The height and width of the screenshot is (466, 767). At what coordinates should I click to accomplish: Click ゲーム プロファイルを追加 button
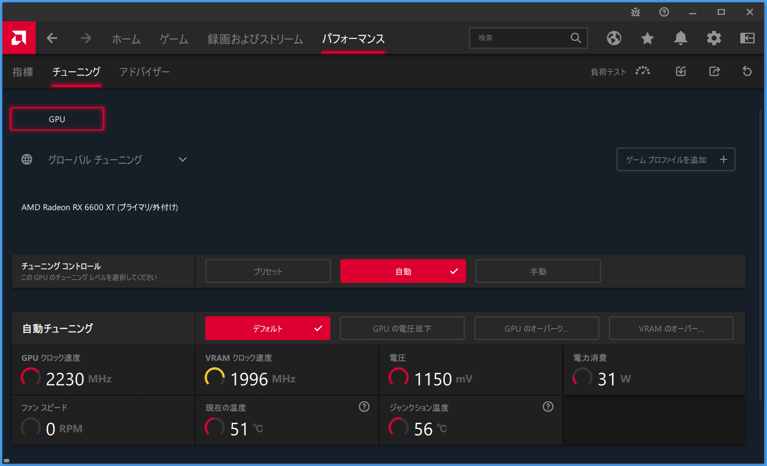tap(676, 159)
